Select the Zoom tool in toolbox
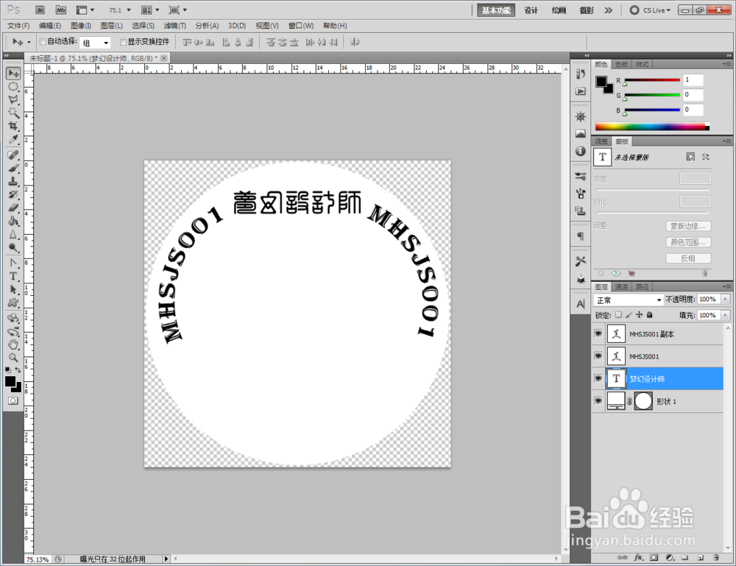This screenshot has height=566, width=736. (13, 358)
